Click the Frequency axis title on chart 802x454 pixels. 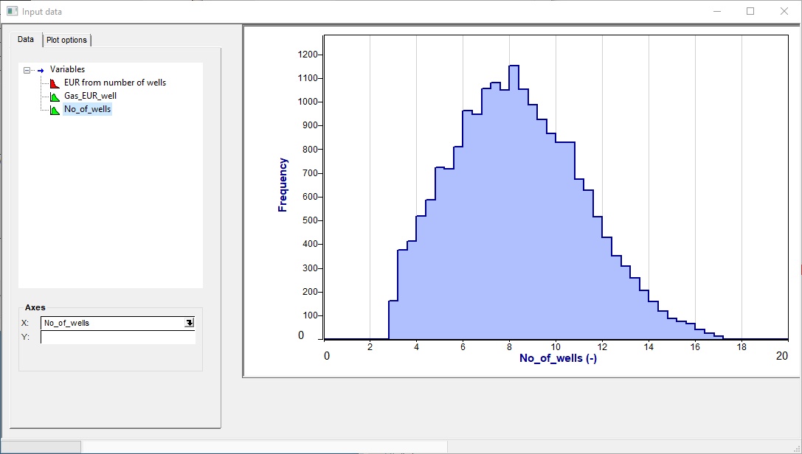tap(283, 184)
